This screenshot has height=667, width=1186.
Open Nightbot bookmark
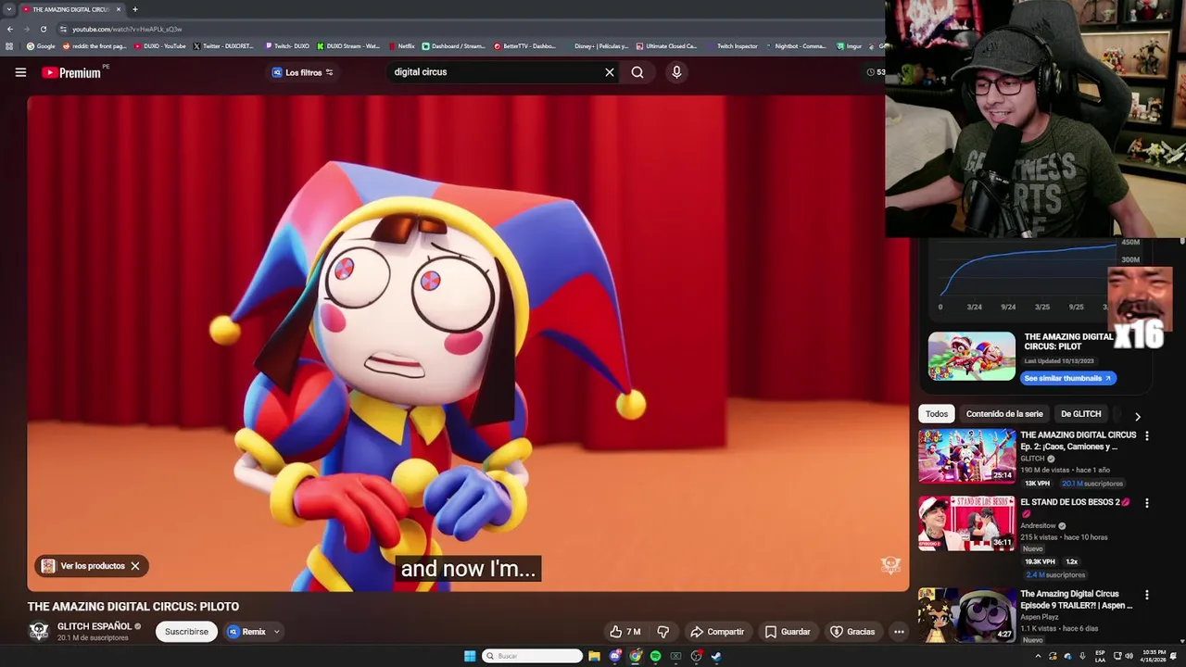click(x=796, y=46)
